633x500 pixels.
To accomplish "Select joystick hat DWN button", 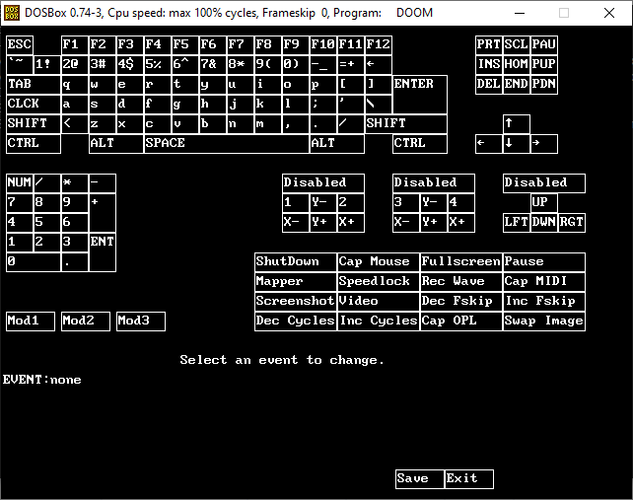I will click(544, 223).
